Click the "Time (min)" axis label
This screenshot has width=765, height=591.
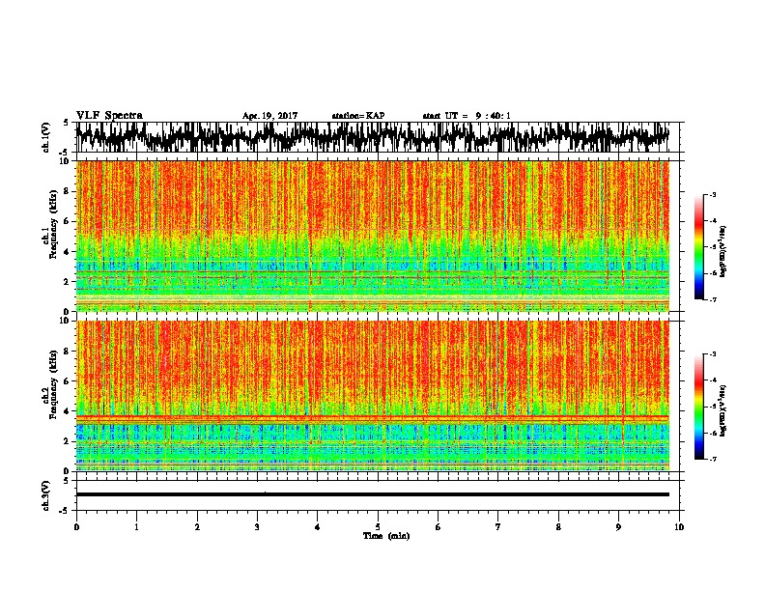pos(386,536)
